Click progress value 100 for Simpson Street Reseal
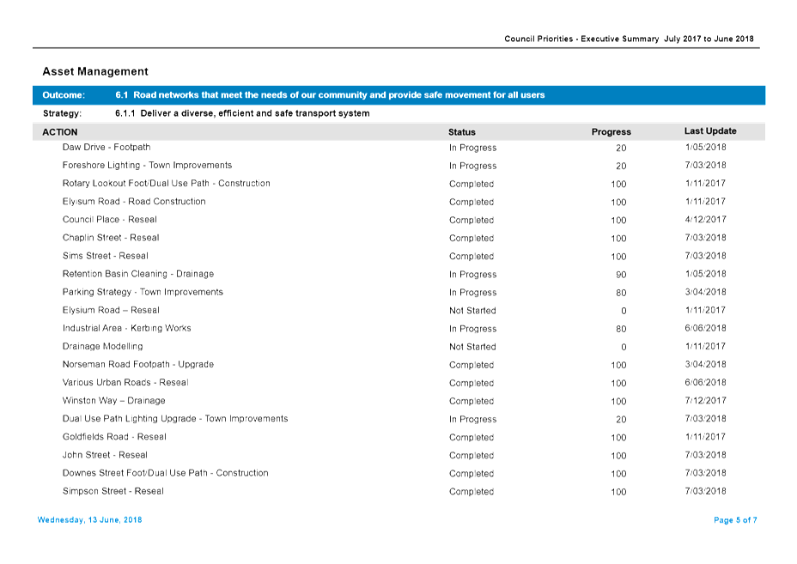The height and width of the screenshot is (564, 797). click(618, 492)
